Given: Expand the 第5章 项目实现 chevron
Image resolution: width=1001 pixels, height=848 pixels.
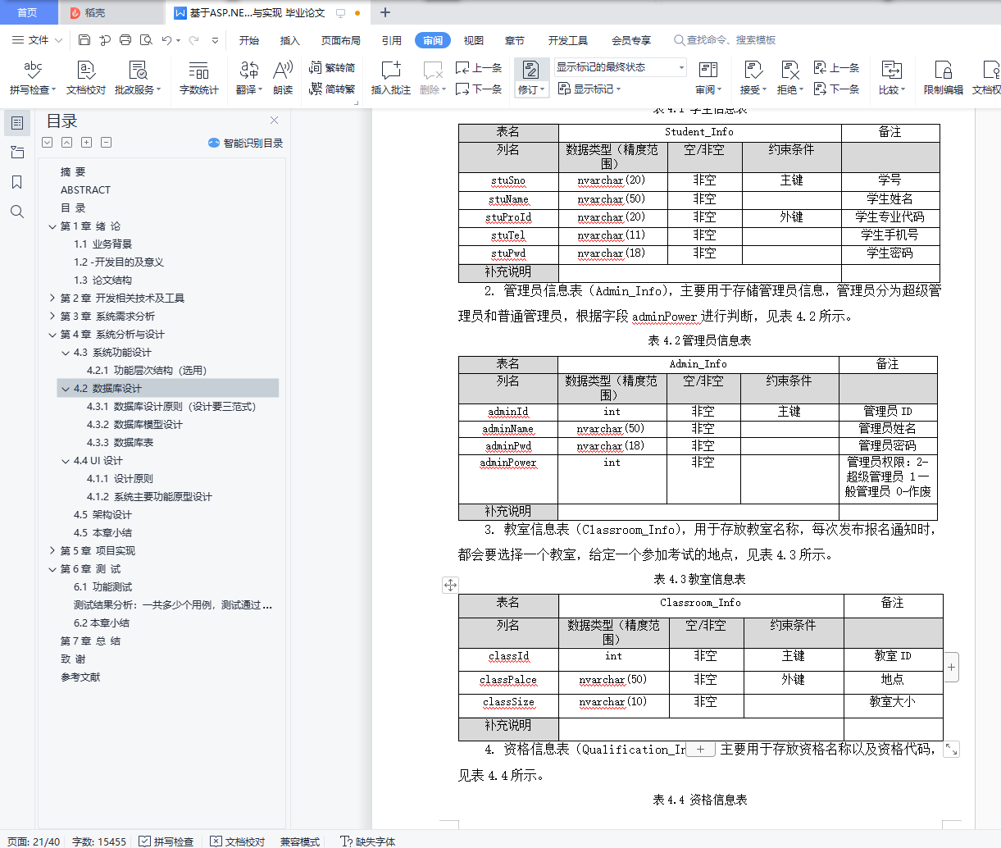Looking at the screenshot, I should point(52,551).
